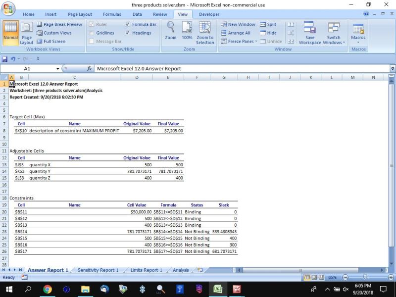Click the Windows Start button

tap(9, 289)
